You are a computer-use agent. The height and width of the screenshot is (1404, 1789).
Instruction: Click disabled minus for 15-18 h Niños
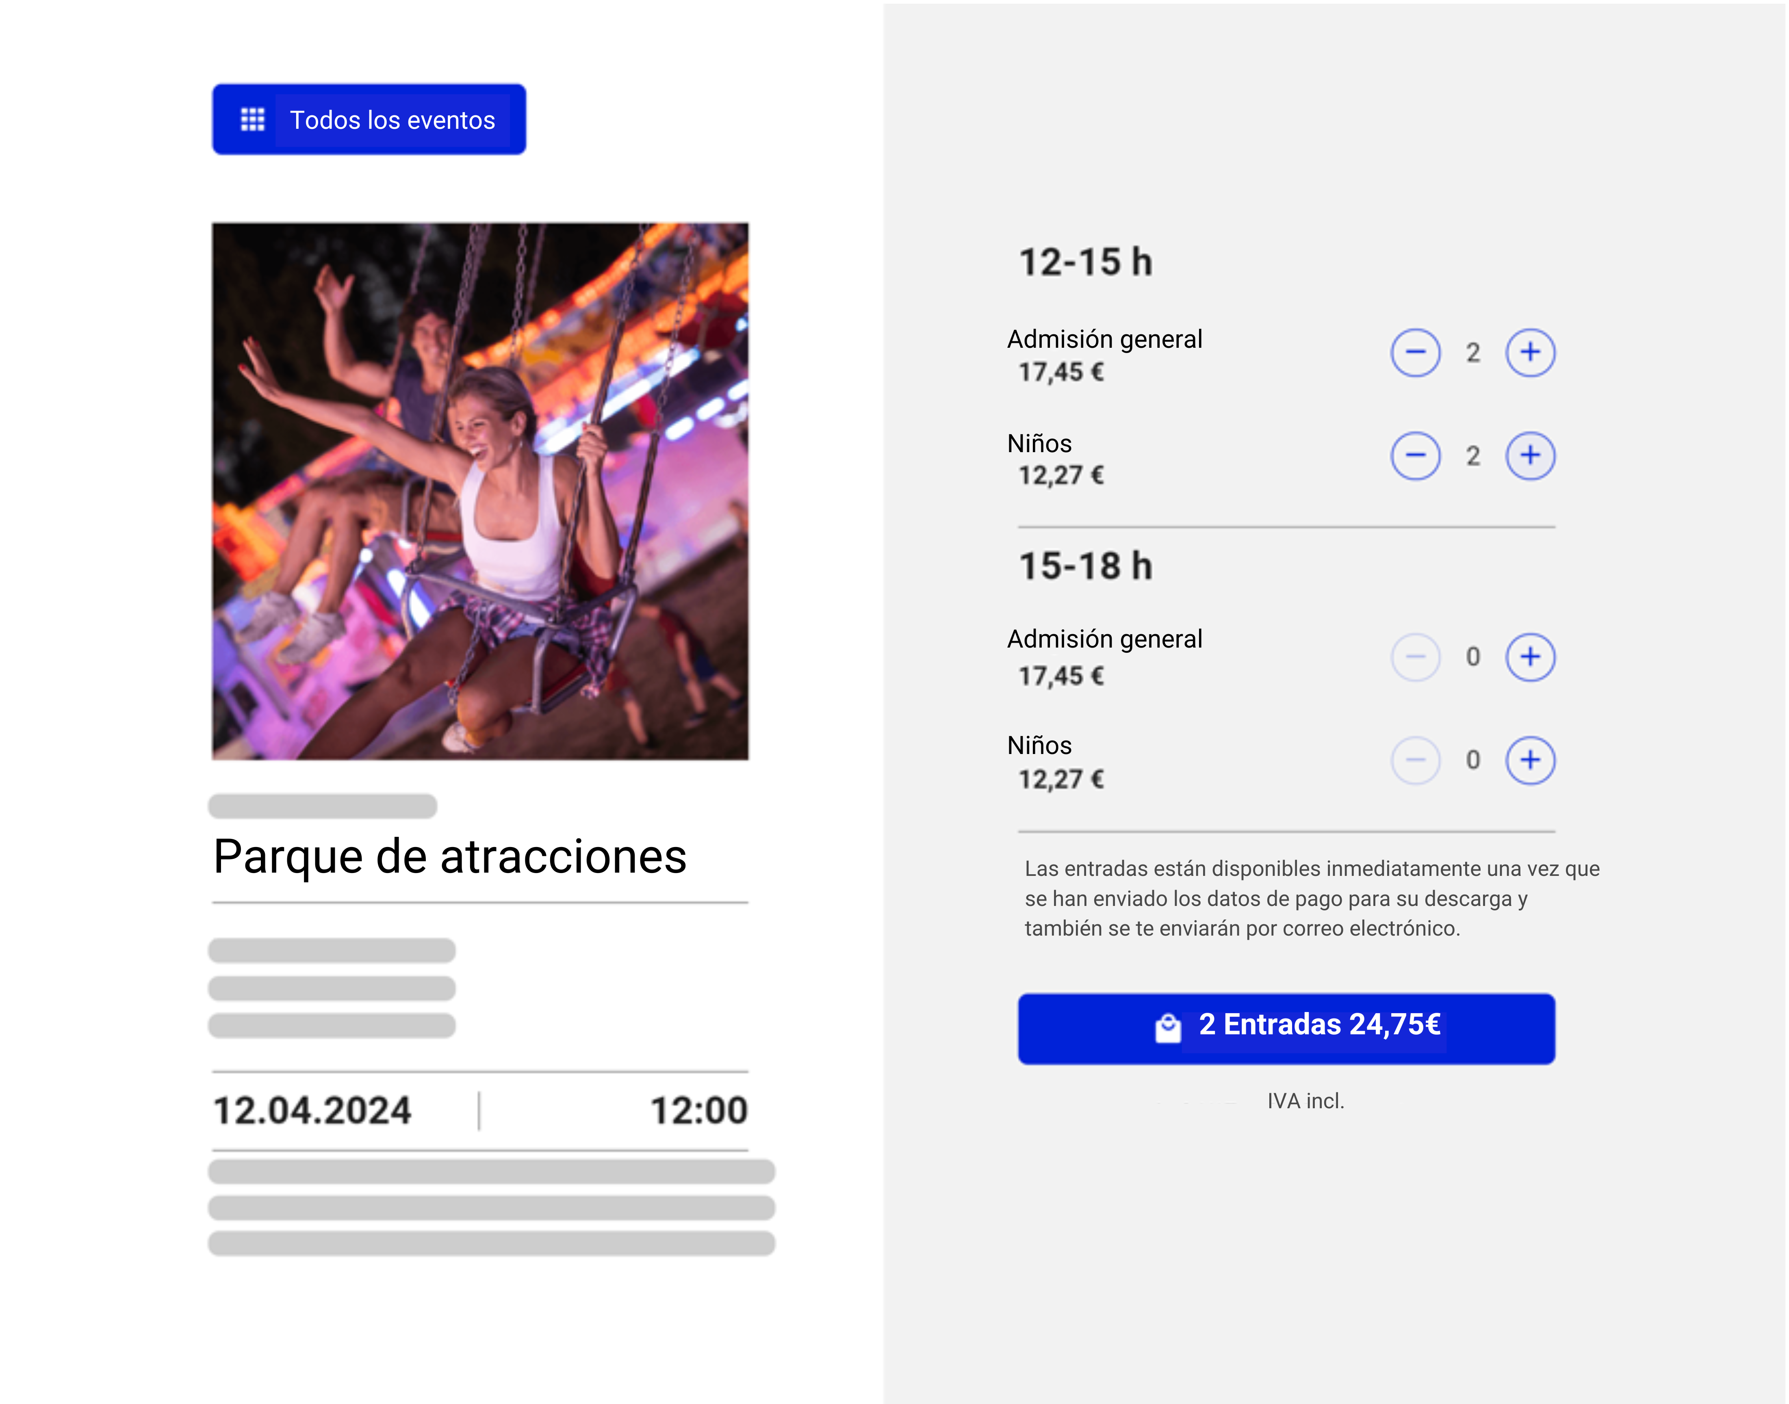point(1415,760)
